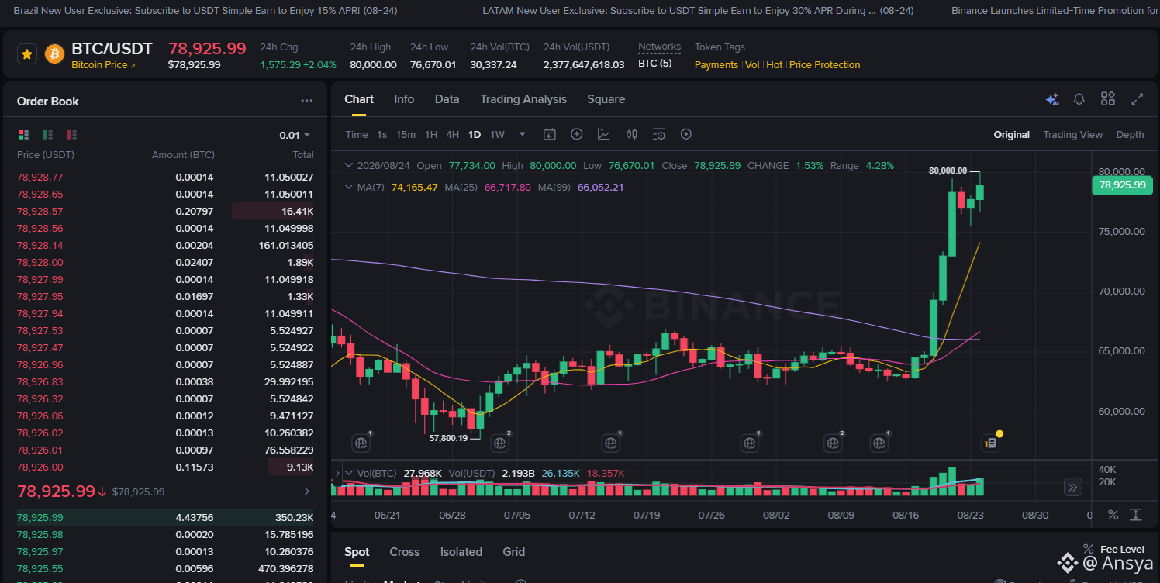Click the hexagon icon in chart toolbar
The image size is (1160, 583).
pyautogui.click(x=685, y=134)
